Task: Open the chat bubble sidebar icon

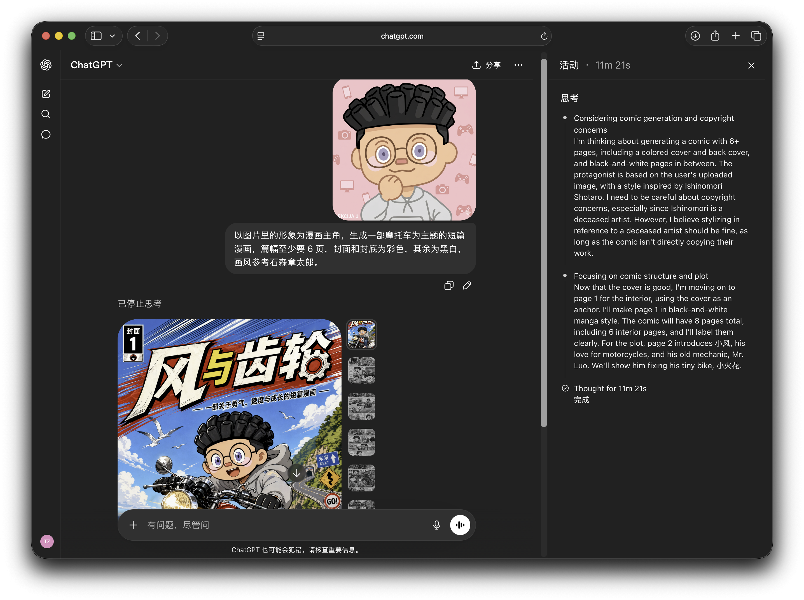Action: (x=46, y=134)
